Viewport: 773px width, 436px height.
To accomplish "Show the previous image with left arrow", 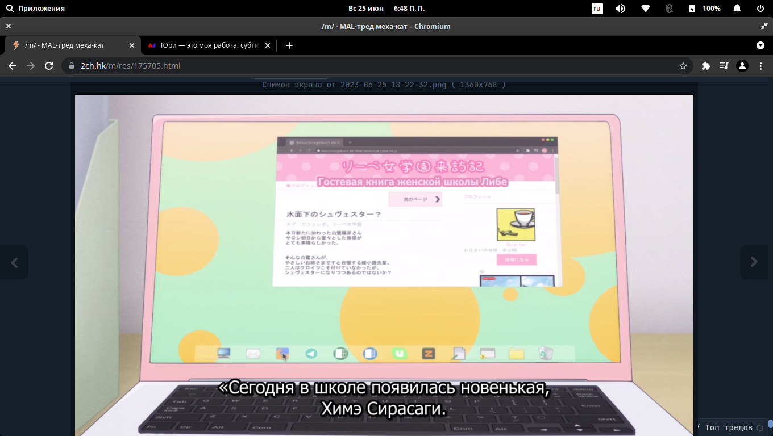I will [x=14, y=262].
